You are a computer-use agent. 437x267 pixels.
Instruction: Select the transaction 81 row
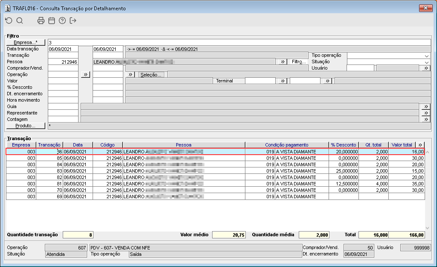tap(215, 184)
